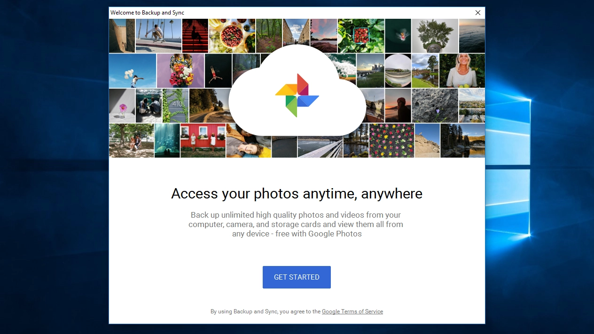594x334 pixels.
Task: Click the strawberries basket photo
Action: 361,36
